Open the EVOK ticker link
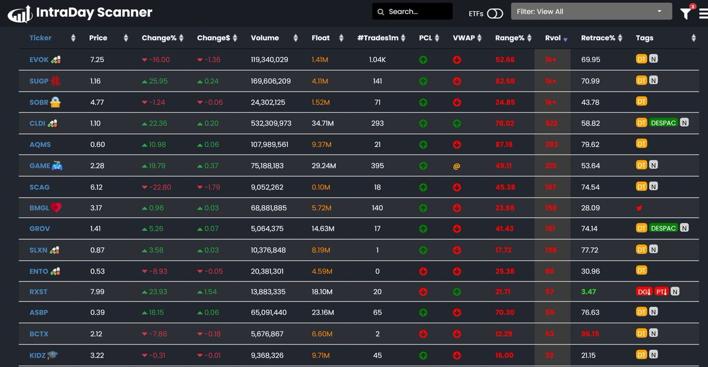 pos(39,60)
